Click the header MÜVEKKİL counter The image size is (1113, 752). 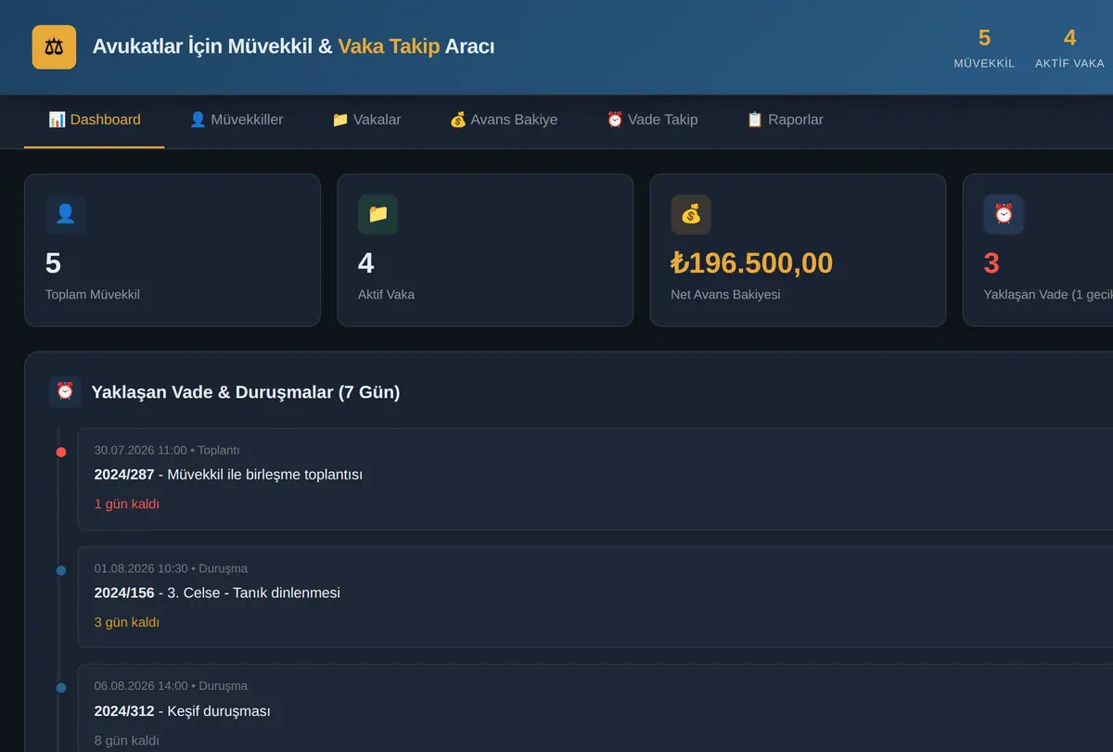(x=984, y=49)
